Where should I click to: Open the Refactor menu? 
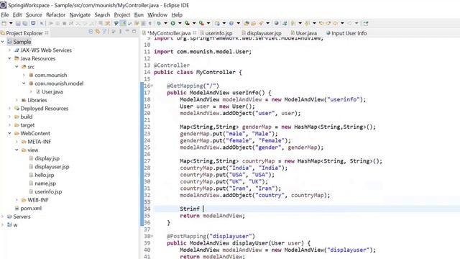[55, 14]
